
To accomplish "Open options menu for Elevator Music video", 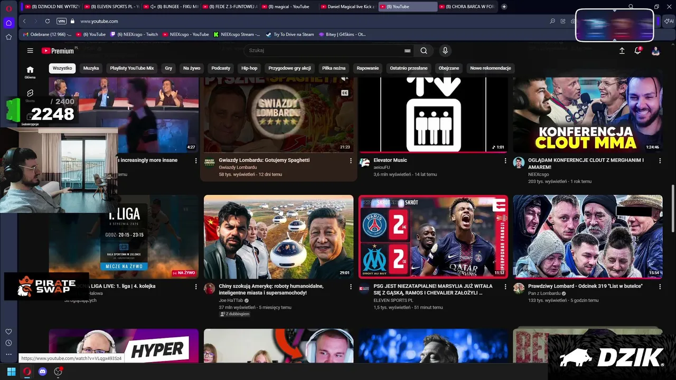I will click(x=505, y=160).
